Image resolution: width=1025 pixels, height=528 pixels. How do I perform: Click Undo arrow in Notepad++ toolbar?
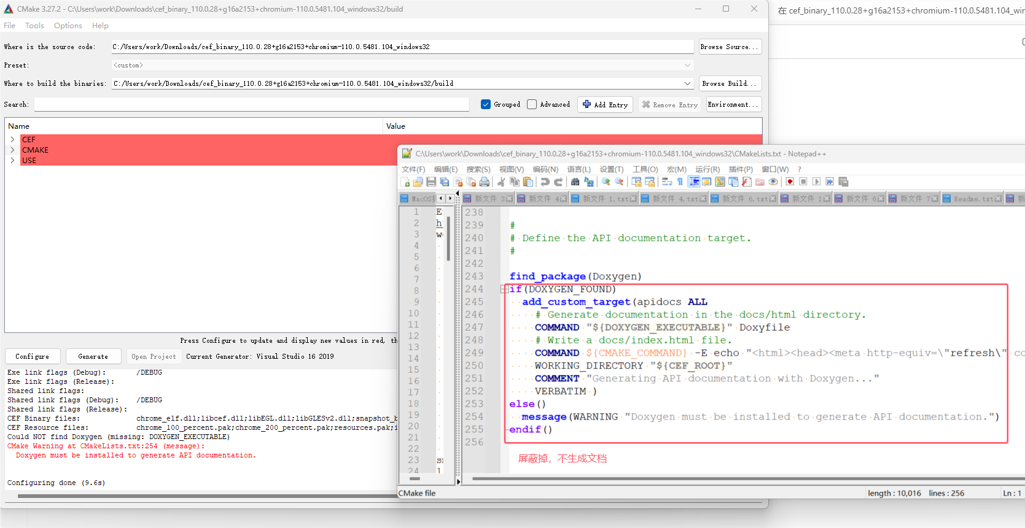[545, 182]
